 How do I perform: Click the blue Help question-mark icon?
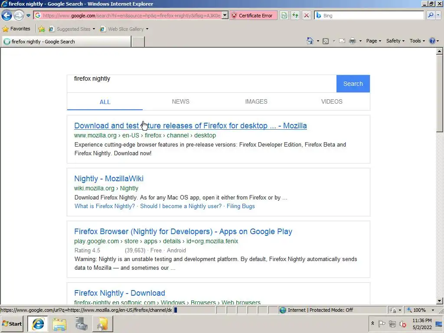[x=432, y=41]
